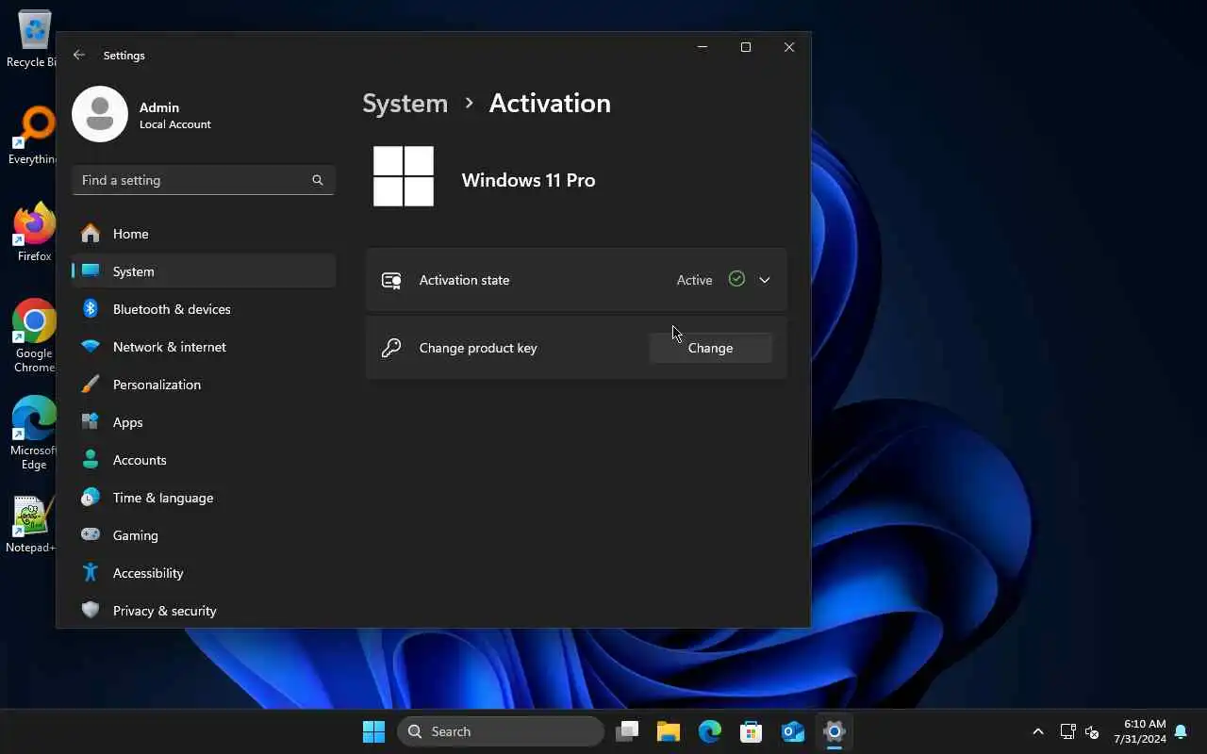Open the clock showing 6:10 AM

1139,731
